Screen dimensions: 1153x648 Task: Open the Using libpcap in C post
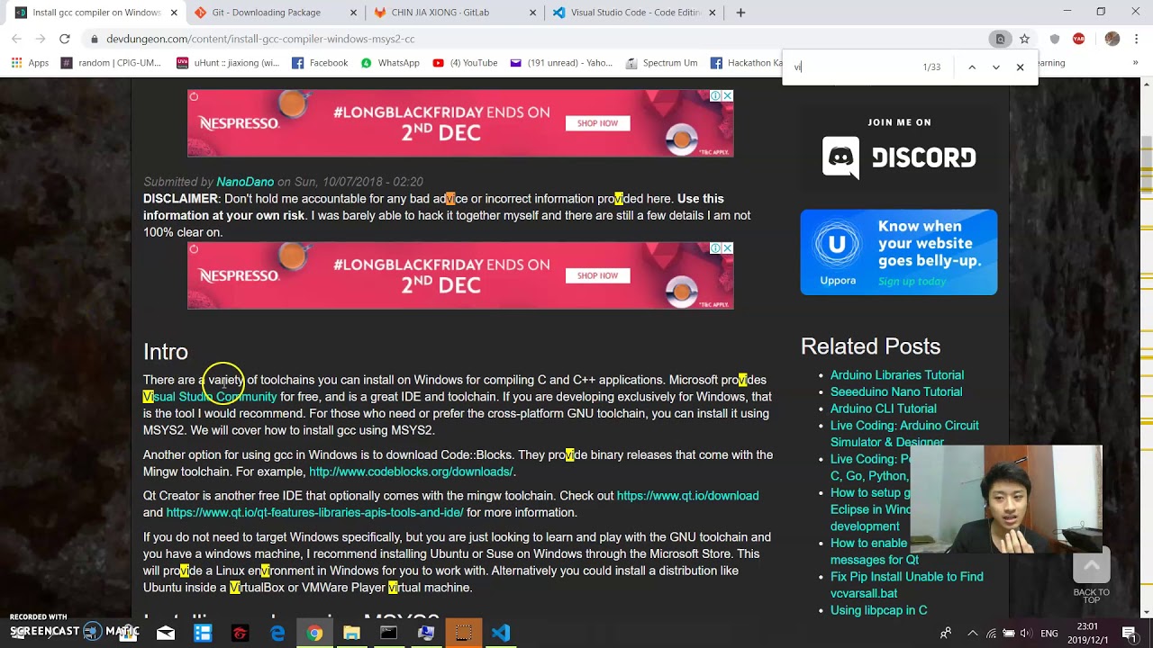(878, 610)
